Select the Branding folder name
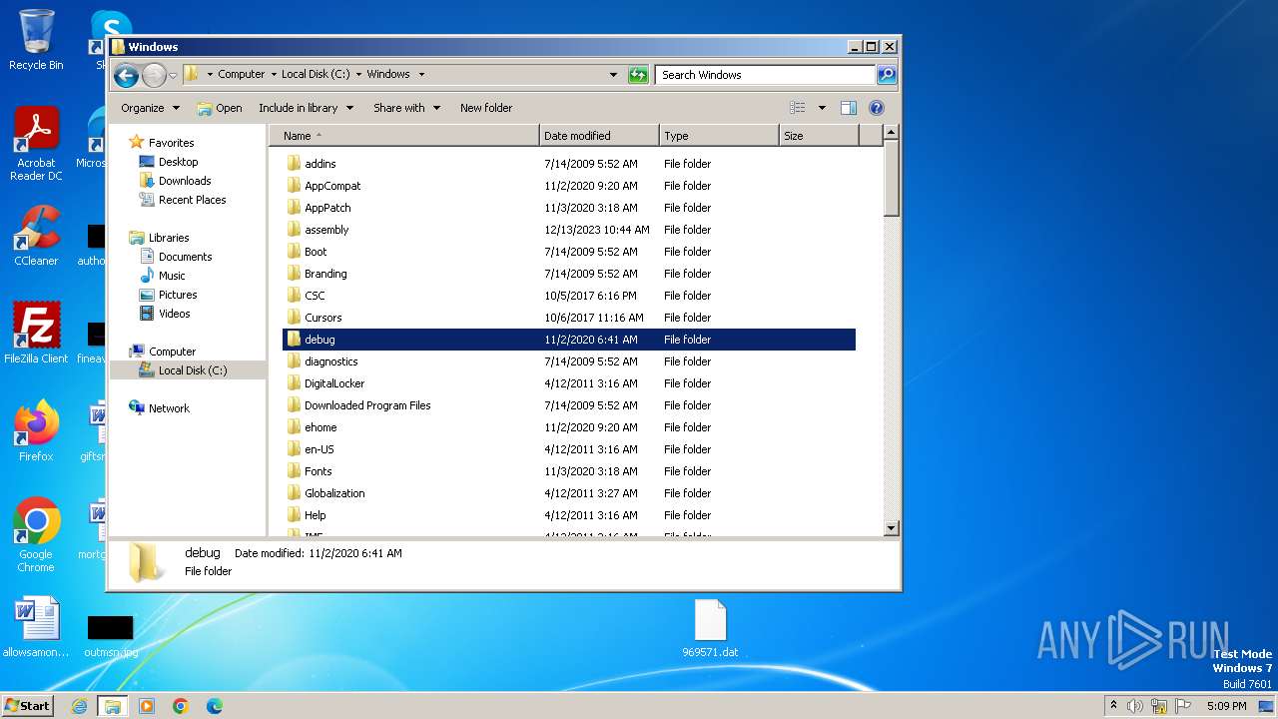This screenshot has width=1278, height=719. (325, 274)
